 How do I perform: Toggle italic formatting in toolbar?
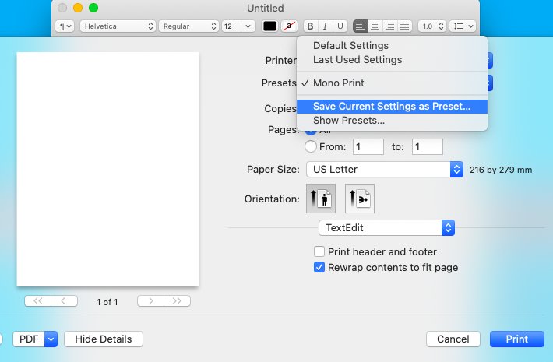tap(326, 26)
